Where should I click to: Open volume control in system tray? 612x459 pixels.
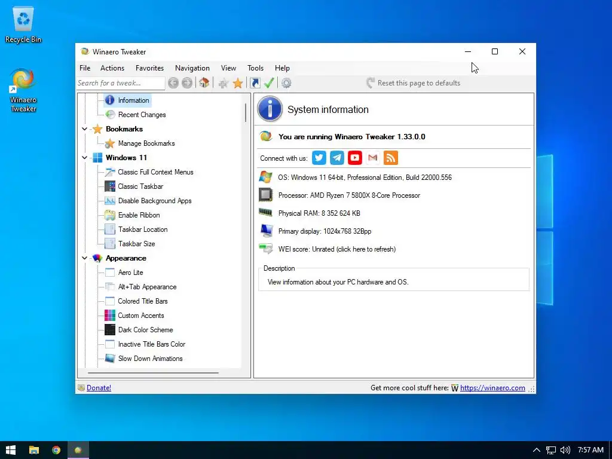point(565,450)
